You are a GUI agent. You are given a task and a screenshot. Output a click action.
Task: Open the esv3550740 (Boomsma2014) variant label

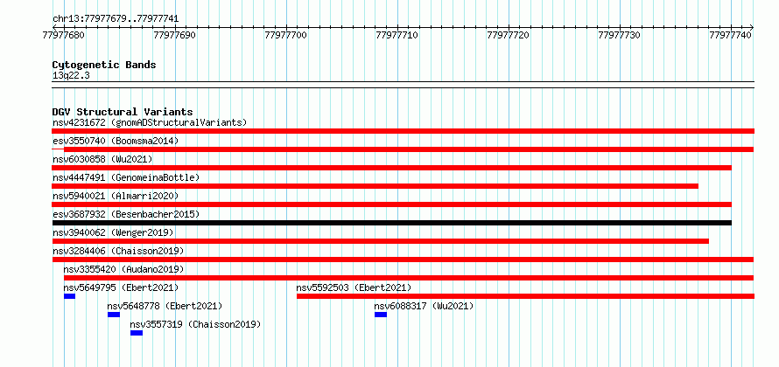[116, 141]
